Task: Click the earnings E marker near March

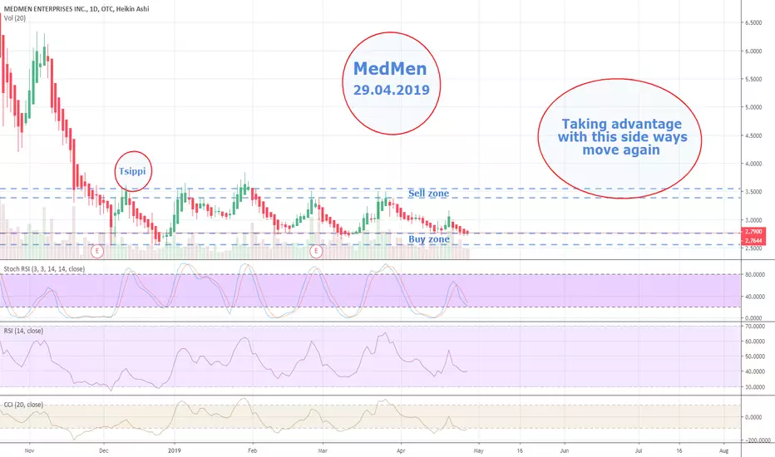Action: pos(316,252)
